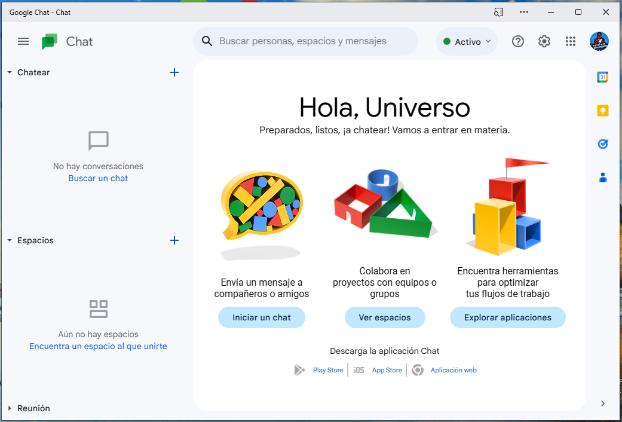Image resolution: width=622 pixels, height=422 pixels.
Task: Click No hay conversaciones text
Action: pos(99,166)
